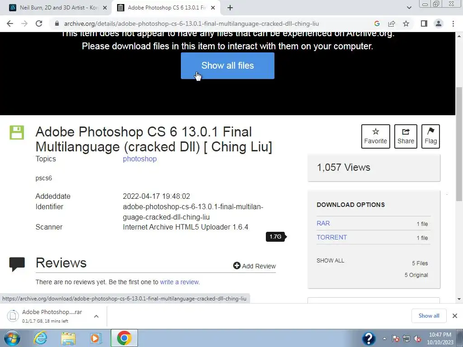
Task: Open Chrome's three-dot menu
Action: [x=453, y=23]
